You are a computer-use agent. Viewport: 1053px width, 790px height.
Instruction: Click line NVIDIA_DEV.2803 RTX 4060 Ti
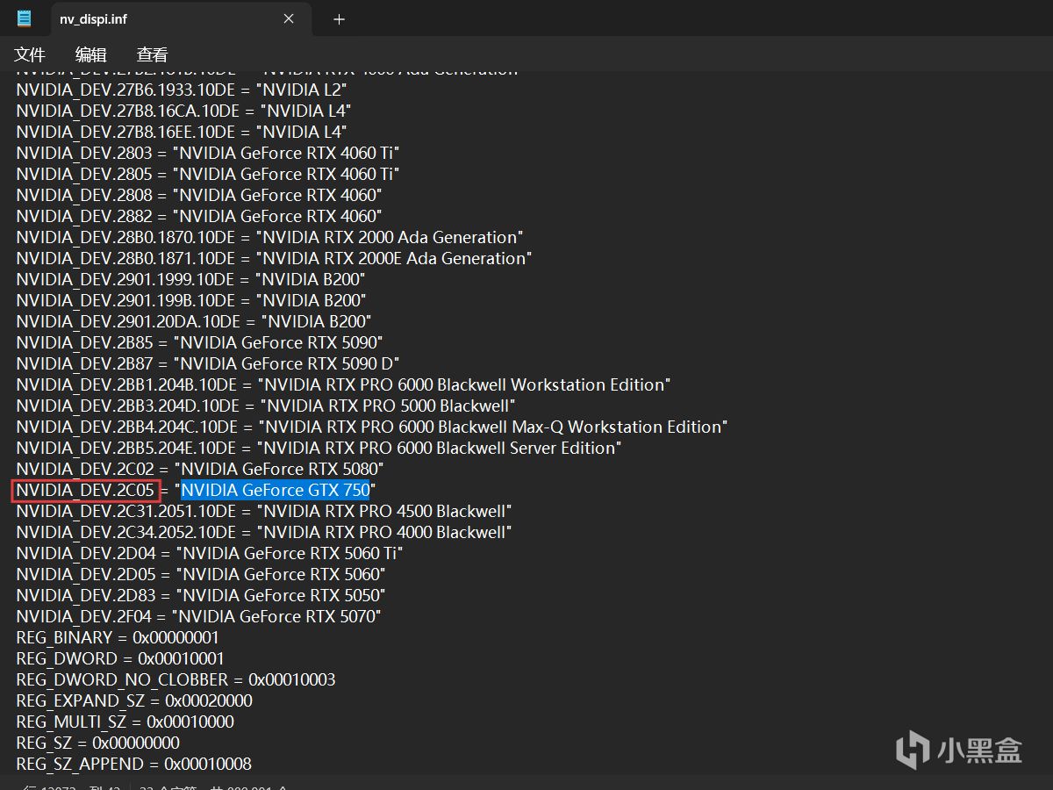207,153
